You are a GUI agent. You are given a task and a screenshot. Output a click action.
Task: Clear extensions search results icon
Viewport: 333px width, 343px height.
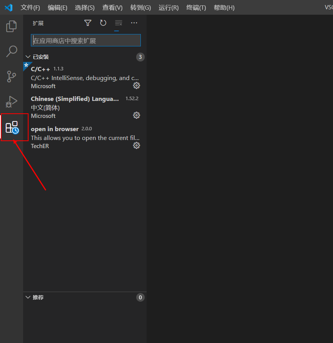click(x=118, y=23)
